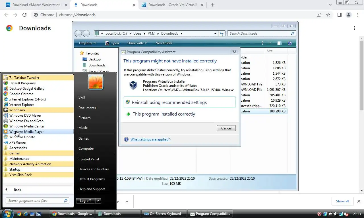Reload the Chrome downloads page

[24, 15]
